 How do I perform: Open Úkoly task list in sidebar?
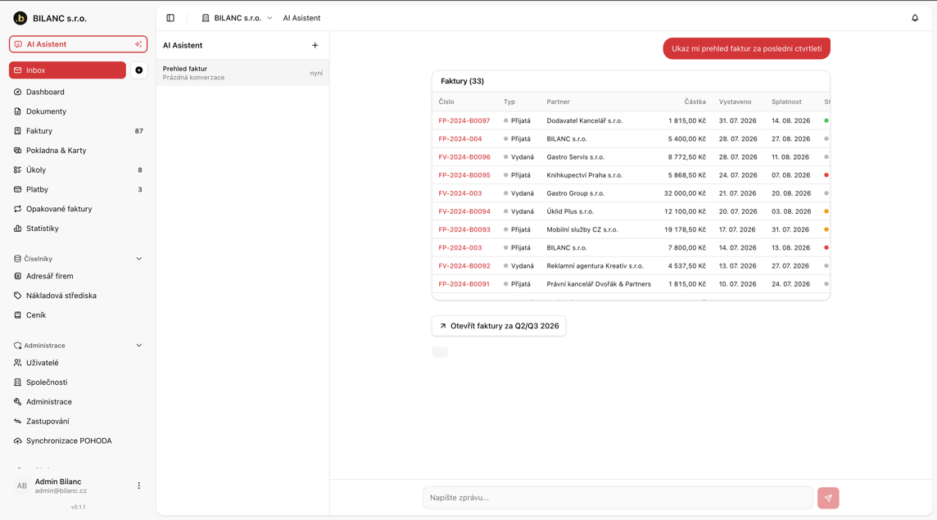(79, 170)
